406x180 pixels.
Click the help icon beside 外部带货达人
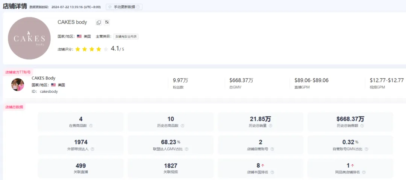point(92,149)
